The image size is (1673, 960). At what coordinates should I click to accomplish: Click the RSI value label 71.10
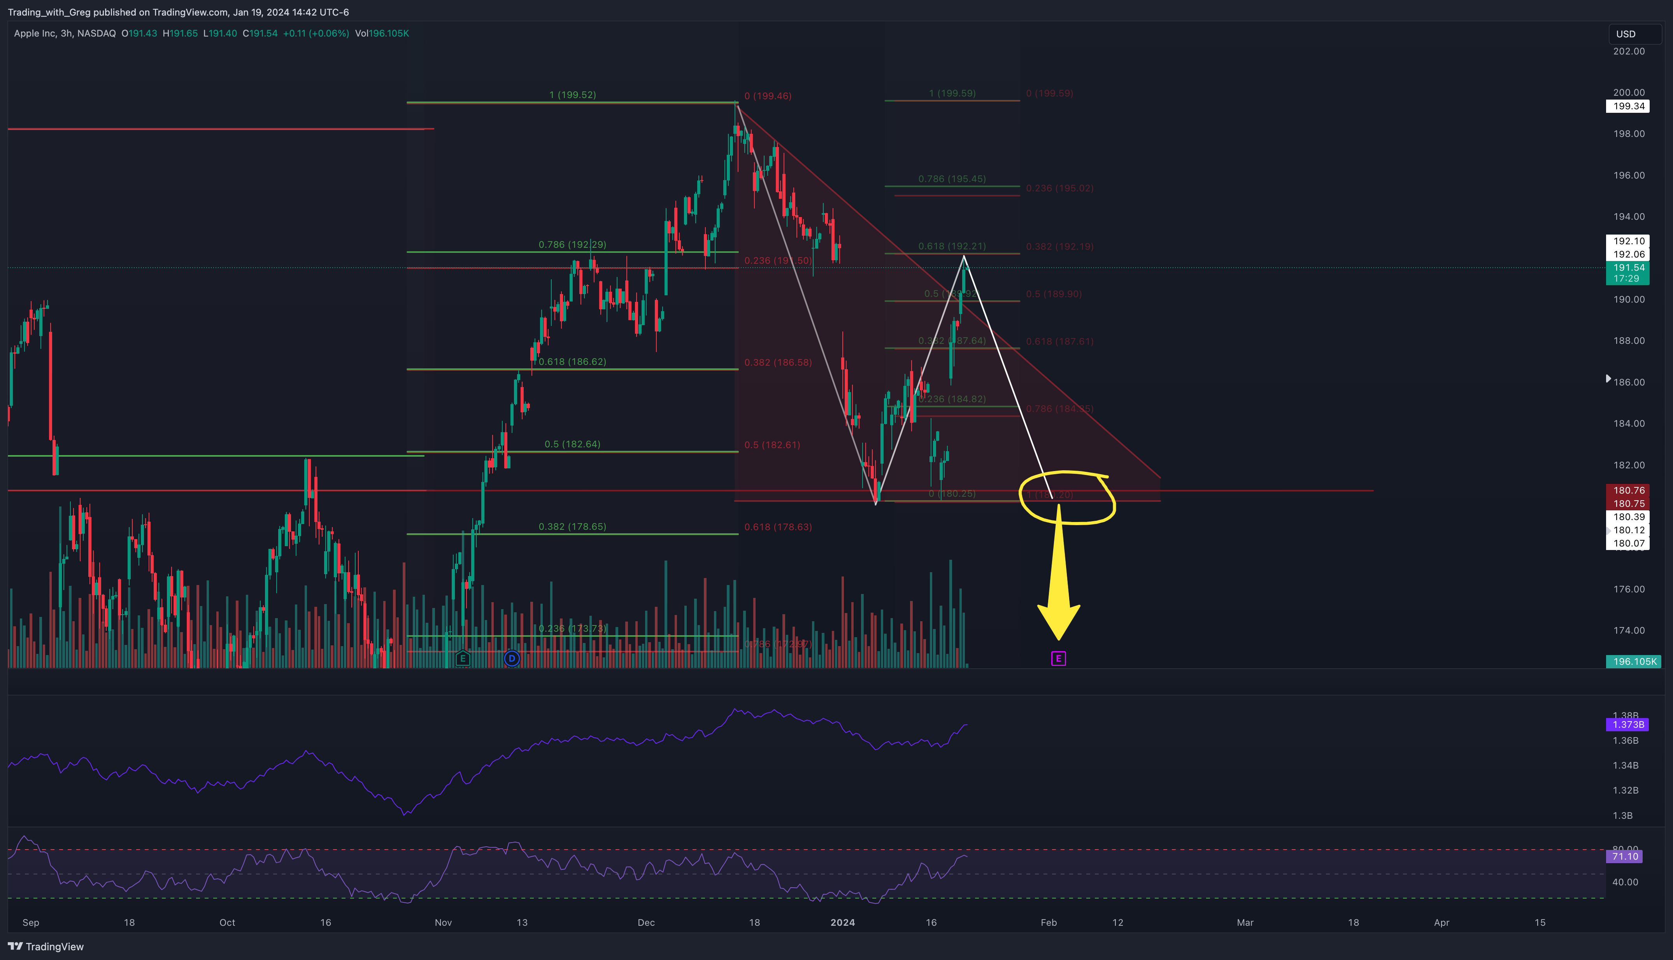[1624, 857]
